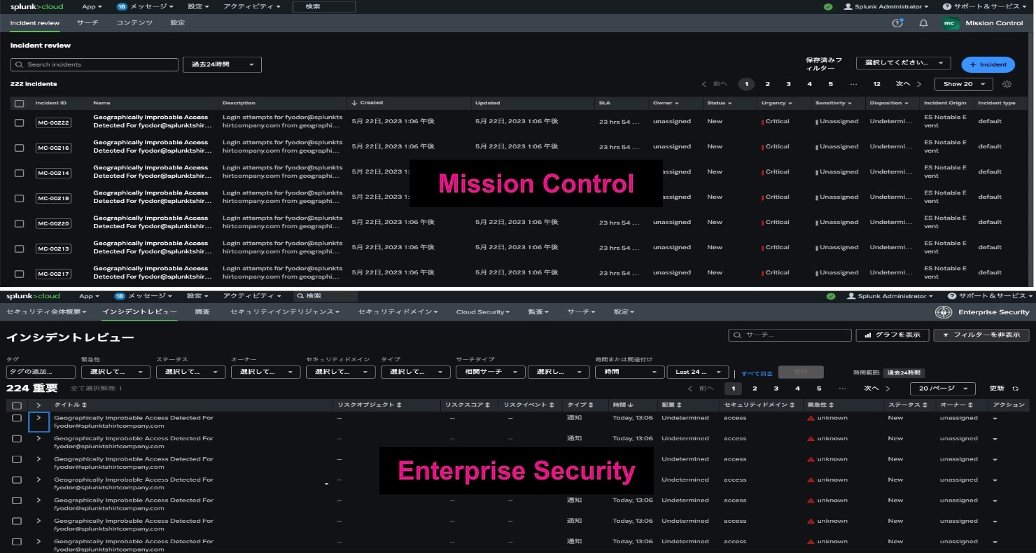Click the すべて消去 clear all link

757,373
